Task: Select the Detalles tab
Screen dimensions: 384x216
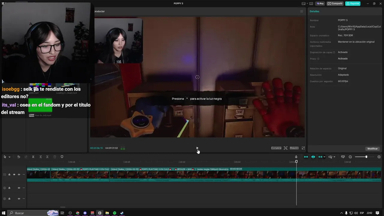Action: click(x=314, y=11)
